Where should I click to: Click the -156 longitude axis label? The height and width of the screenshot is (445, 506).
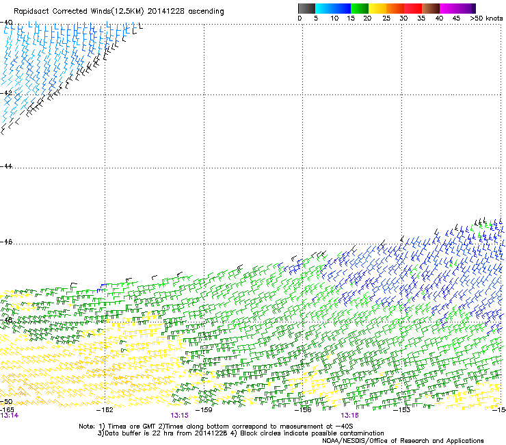click(x=303, y=410)
